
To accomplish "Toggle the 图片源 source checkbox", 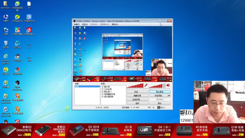I will (x=103, y=87).
